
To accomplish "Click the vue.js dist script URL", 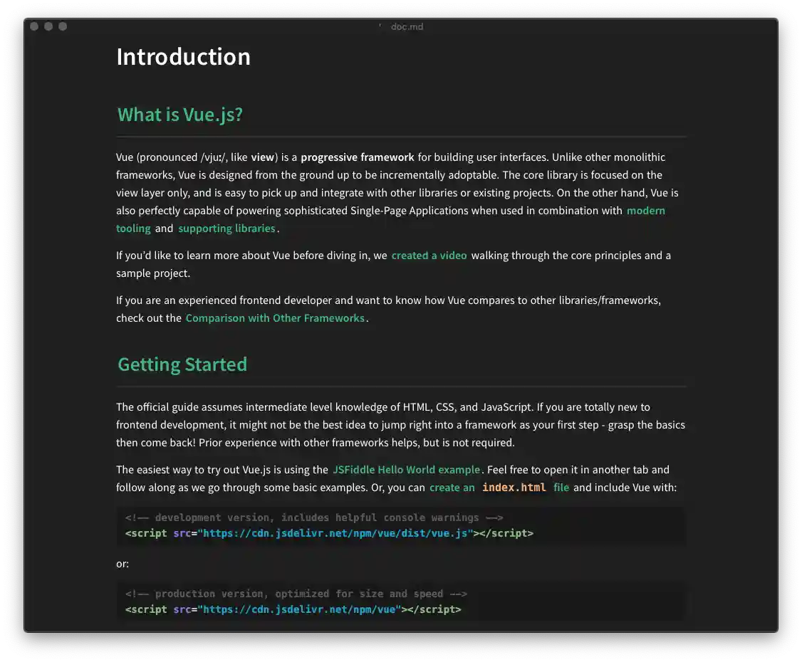I will [335, 533].
